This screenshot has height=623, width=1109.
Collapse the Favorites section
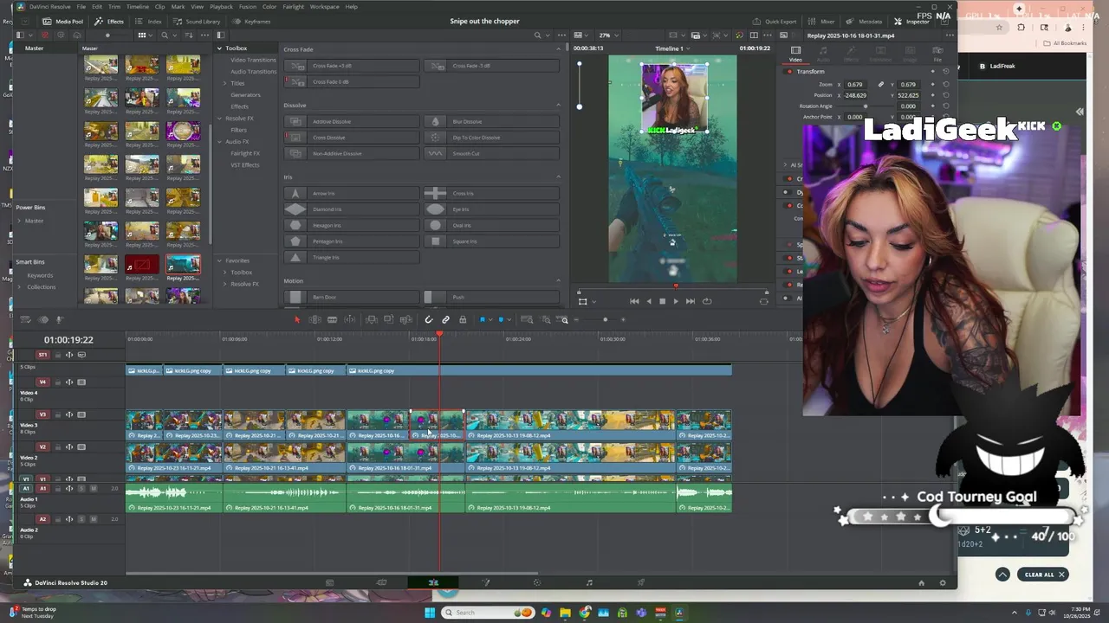(219, 260)
